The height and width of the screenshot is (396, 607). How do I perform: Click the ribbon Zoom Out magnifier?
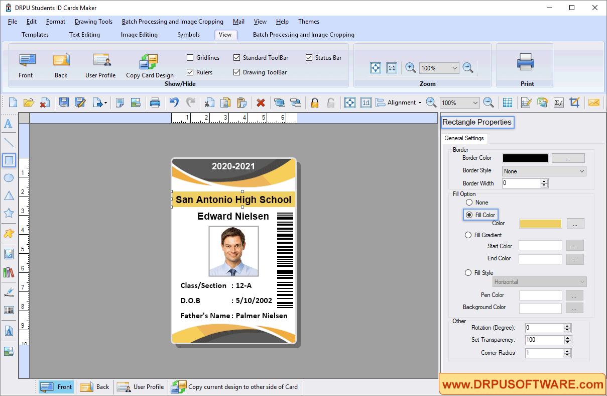[468, 68]
